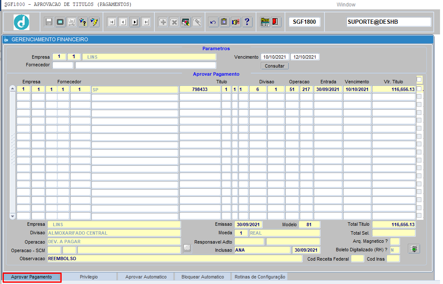Select the Aprovar Pagamento tab
The width and height of the screenshot is (443, 284).
tap(31, 277)
